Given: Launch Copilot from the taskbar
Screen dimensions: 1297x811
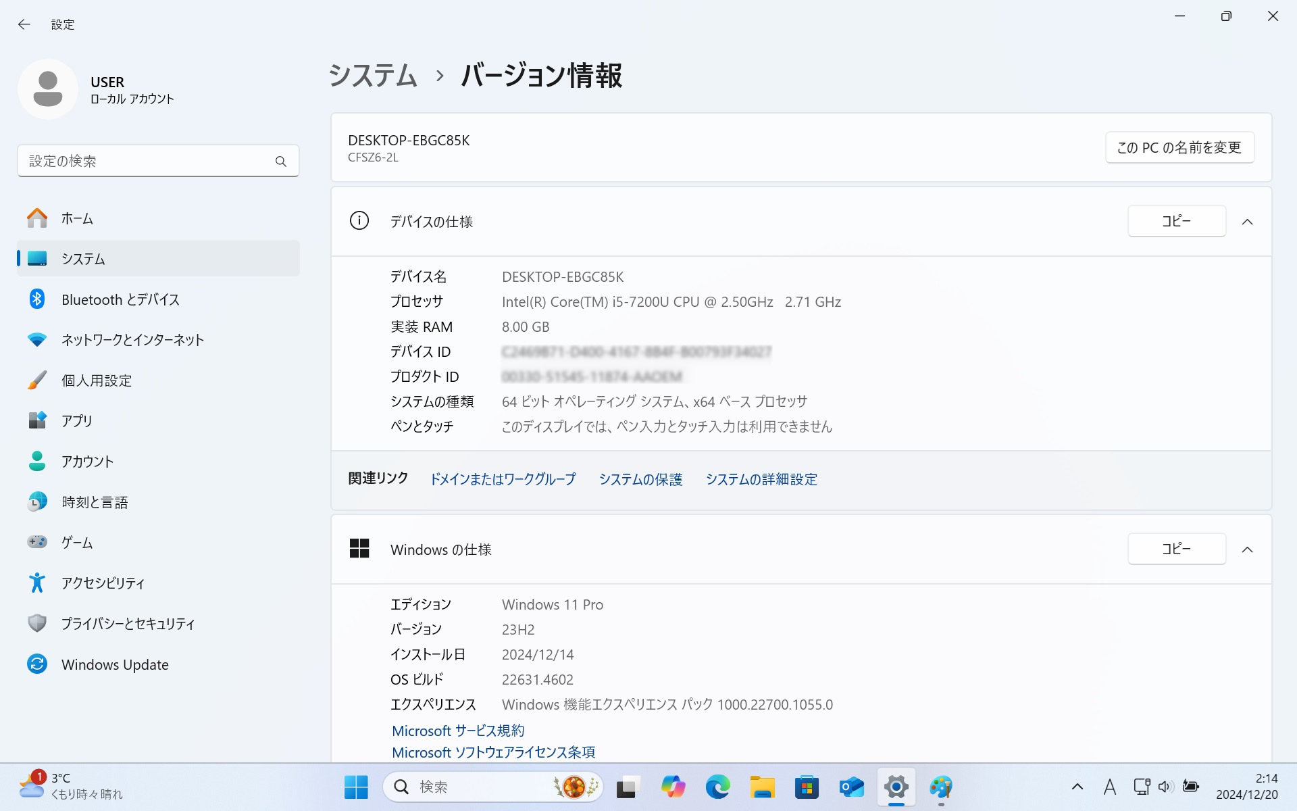Looking at the screenshot, I should (673, 787).
